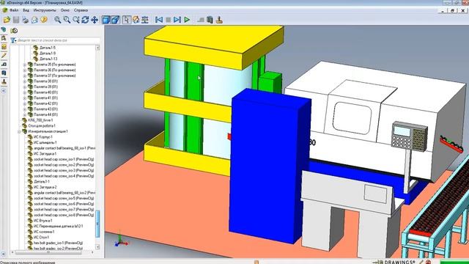The height and width of the screenshot is (264, 469).
Task: Select angular contact ball bearing_68_iso-2 item
Action: click(x=64, y=193)
